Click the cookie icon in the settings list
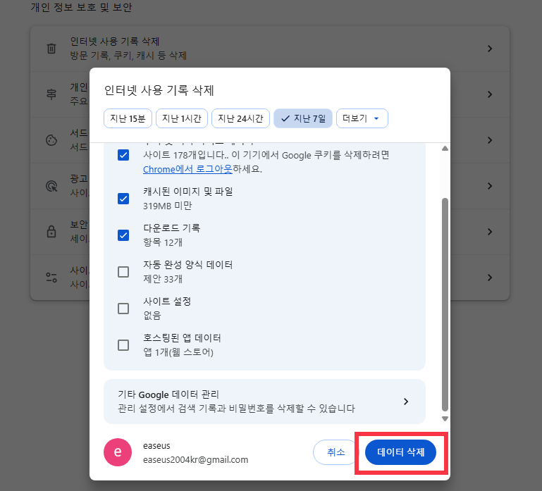 pyautogui.click(x=51, y=140)
